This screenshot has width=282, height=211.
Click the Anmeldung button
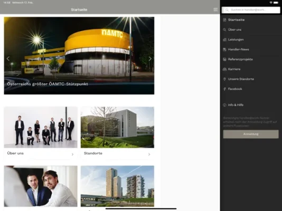point(251,134)
